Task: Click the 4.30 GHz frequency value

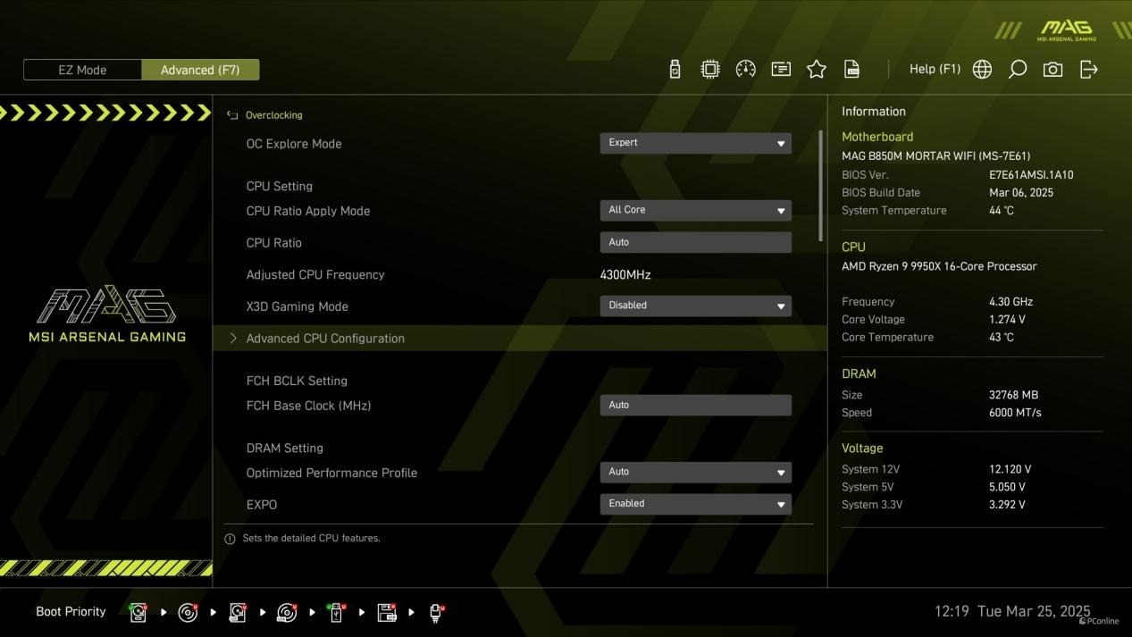Action: coord(1010,302)
